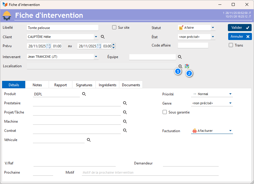This screenshot has width=254, height=184.
Task: Click the Valider button
Action: (x=240, y=28)
